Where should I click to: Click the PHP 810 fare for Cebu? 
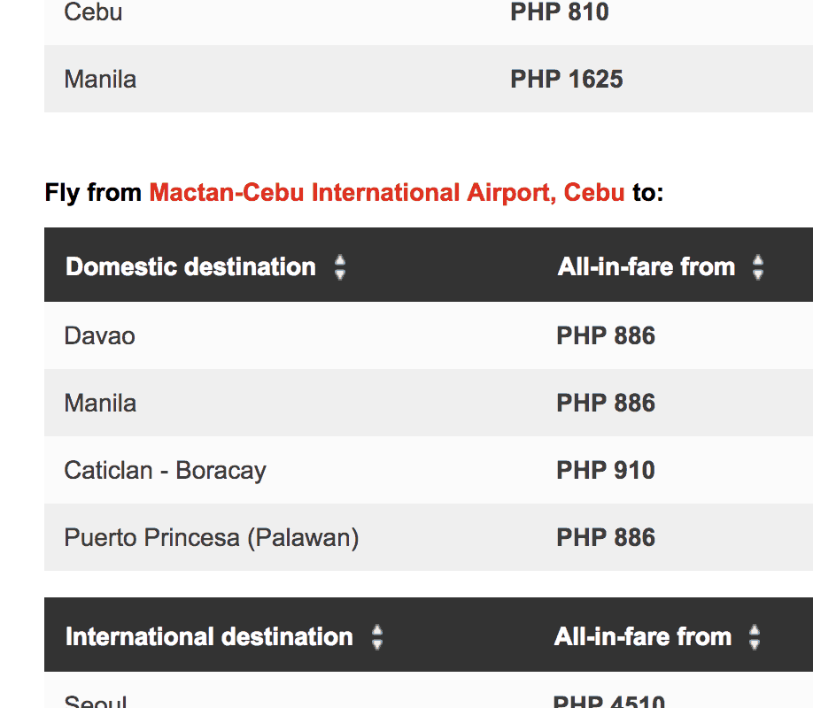coord(560,13)
